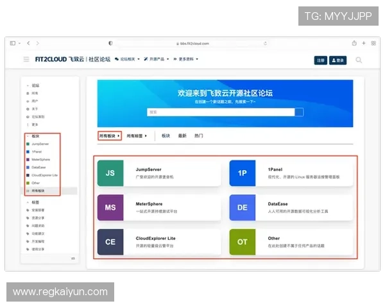Open the 问题求助 tag in sidebar
Viewport: 385px width, 308px height.
click(x=35, y=226)
